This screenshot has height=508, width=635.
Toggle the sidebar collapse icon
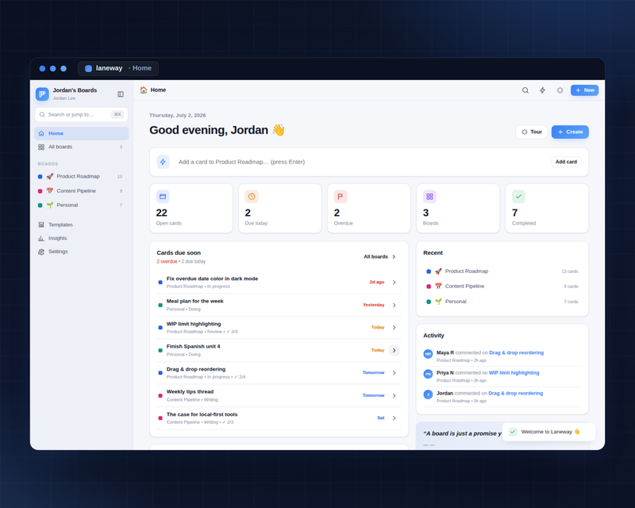pos(121,94)
